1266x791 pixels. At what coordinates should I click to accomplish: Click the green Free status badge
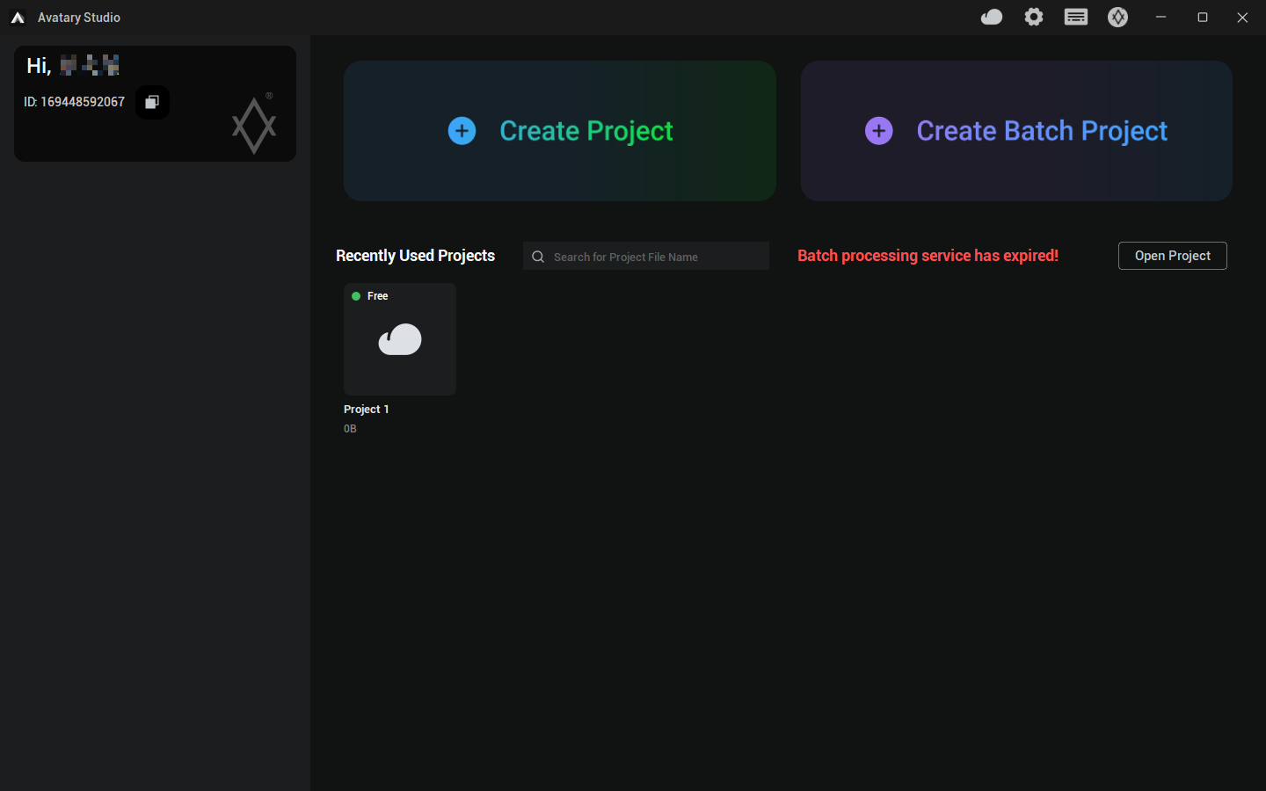click(370, 296)
